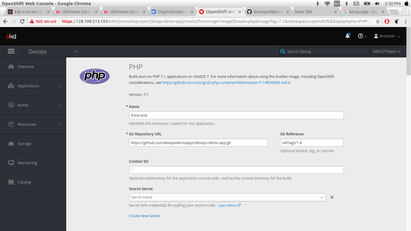Screen dimensions: 411x231
Task: Open the system gear menu icon
Action: pyautogui.click(x=406, y=4)
